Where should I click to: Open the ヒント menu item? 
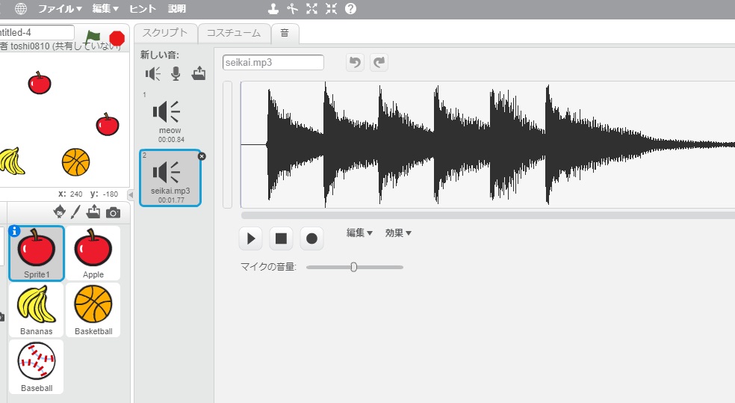coord(143,8)
